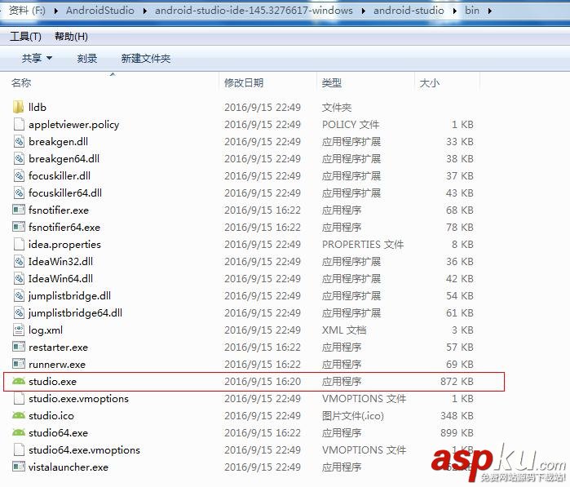
Task: Expand the arrow after 资料 (F:)
Action: click(56, 11)
